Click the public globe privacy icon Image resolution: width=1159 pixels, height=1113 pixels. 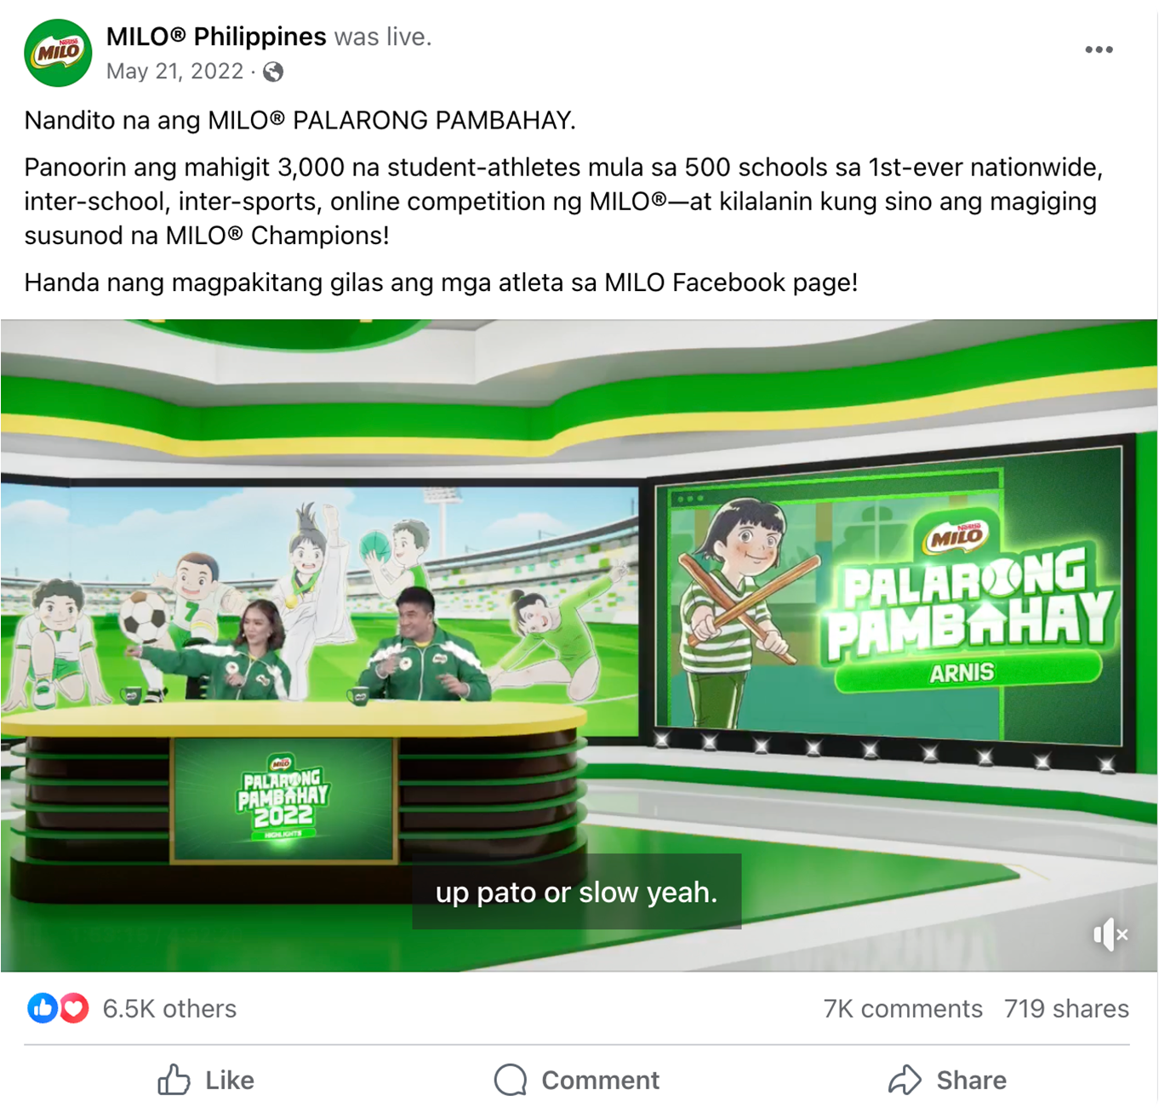[273, 72]
